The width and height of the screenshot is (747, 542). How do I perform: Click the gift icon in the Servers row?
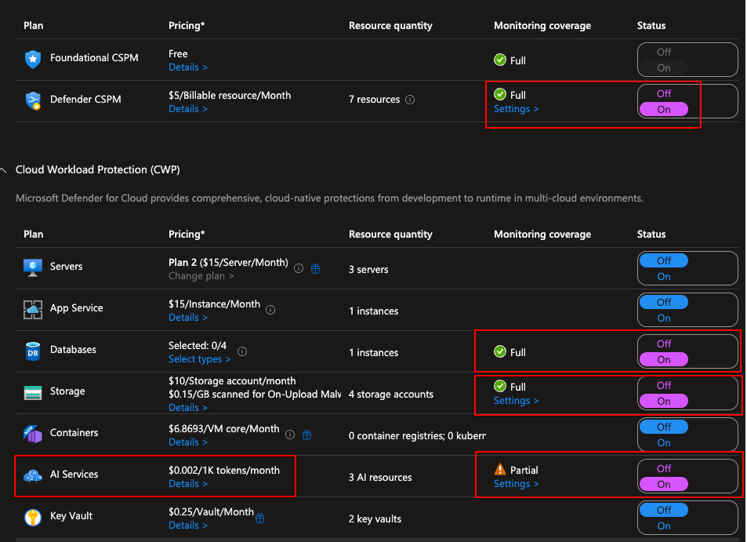pos(315,269)
